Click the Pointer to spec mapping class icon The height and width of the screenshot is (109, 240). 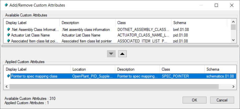point(8,76)
